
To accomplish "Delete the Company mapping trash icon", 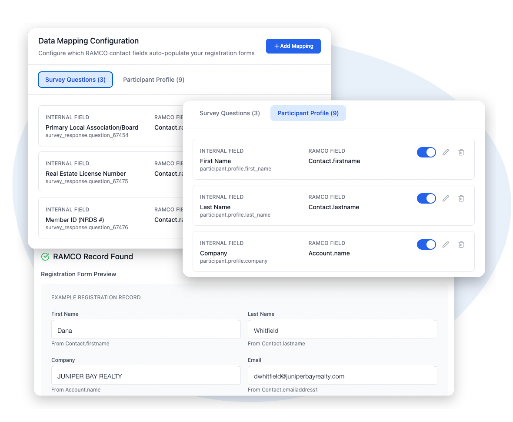I will point(461,244).
